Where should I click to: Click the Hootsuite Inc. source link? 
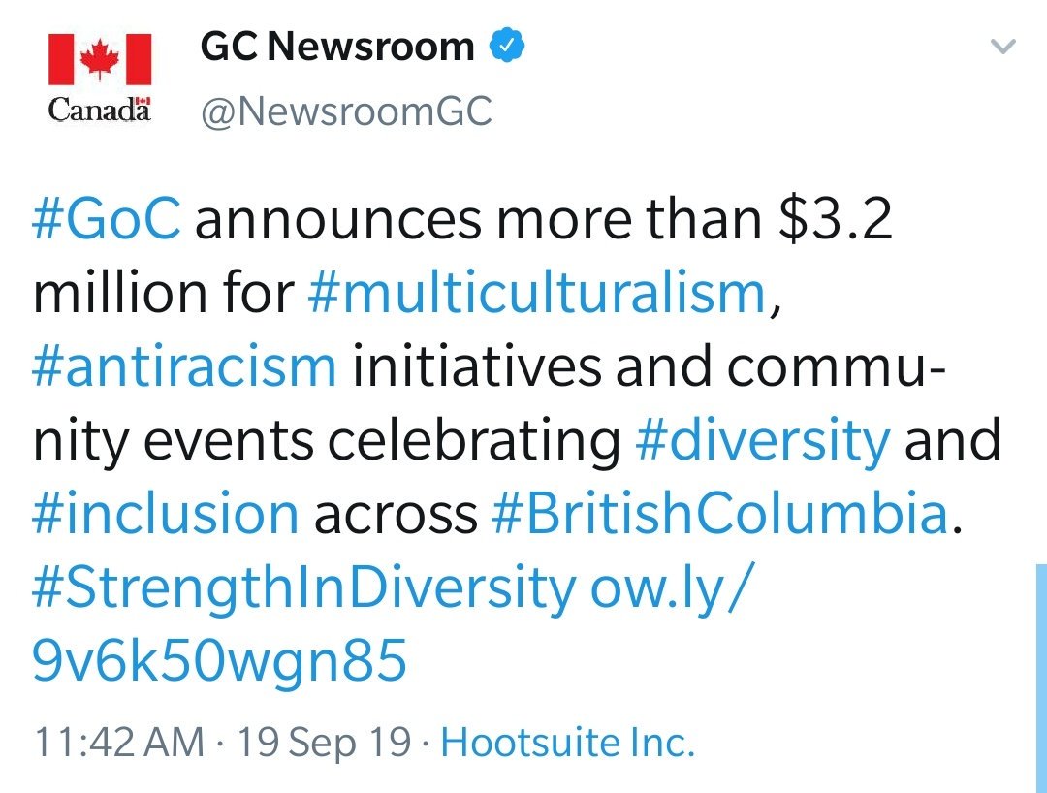pos(567,743)
